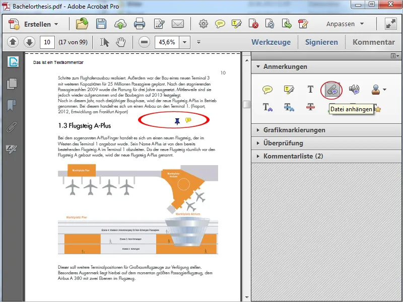This screenshot has height=302, width=403.
Task: Open the signatures panel in left sidebar
Action: pos(13,62)
